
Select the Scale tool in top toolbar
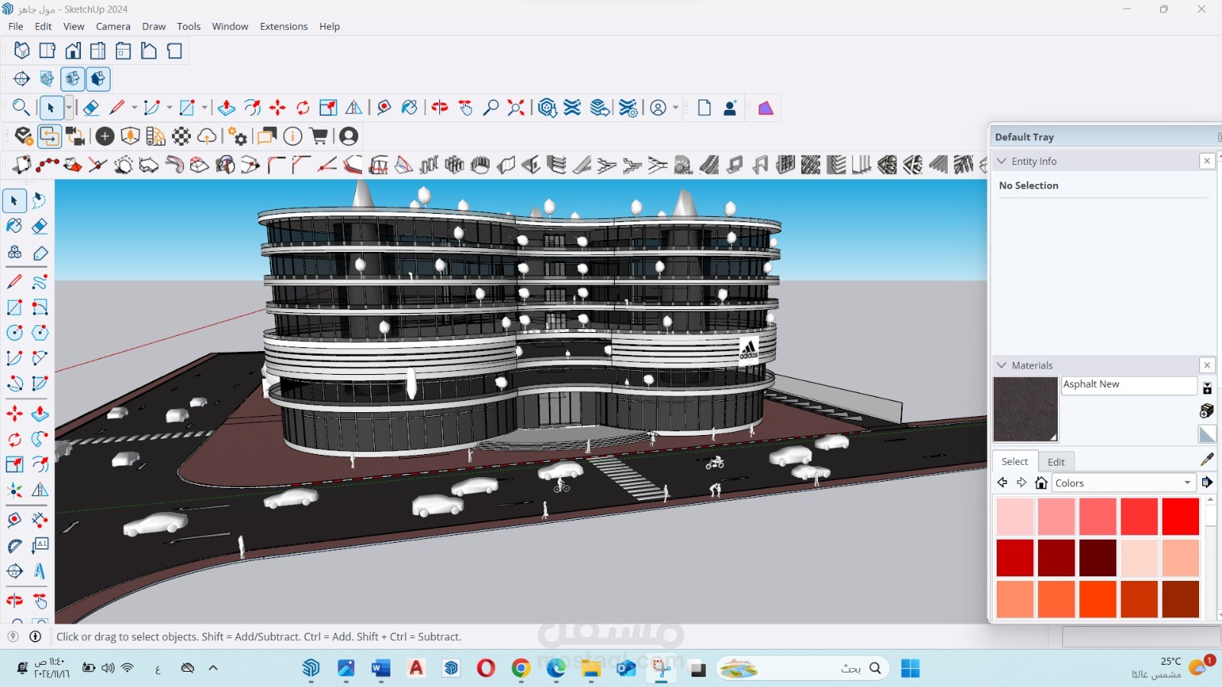328,108
